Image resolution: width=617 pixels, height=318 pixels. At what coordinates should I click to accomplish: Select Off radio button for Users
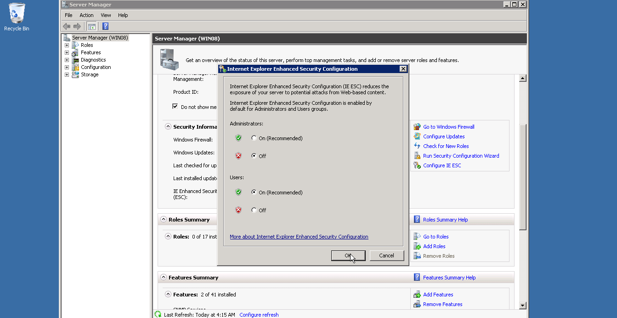(x=254, y=210)
